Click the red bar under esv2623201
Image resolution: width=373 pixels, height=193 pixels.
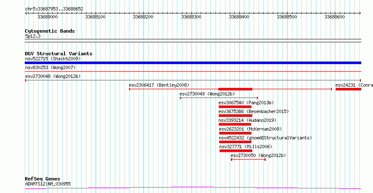[x=235, y=133]
